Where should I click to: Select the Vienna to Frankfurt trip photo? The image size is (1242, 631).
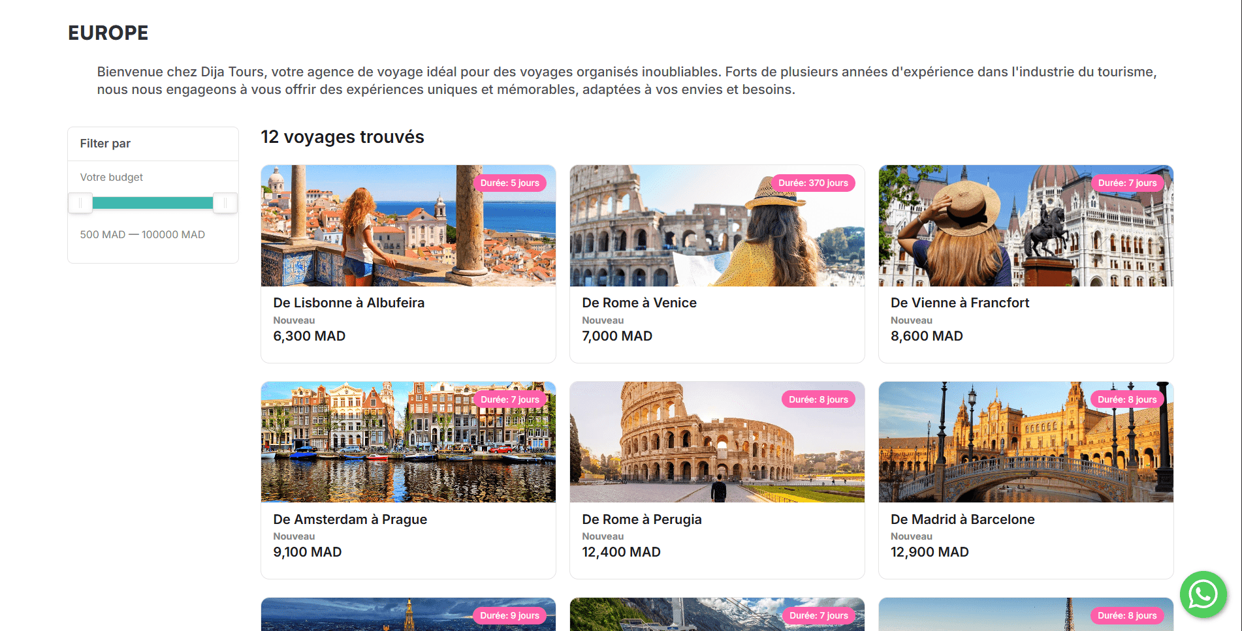[1025, 225]
